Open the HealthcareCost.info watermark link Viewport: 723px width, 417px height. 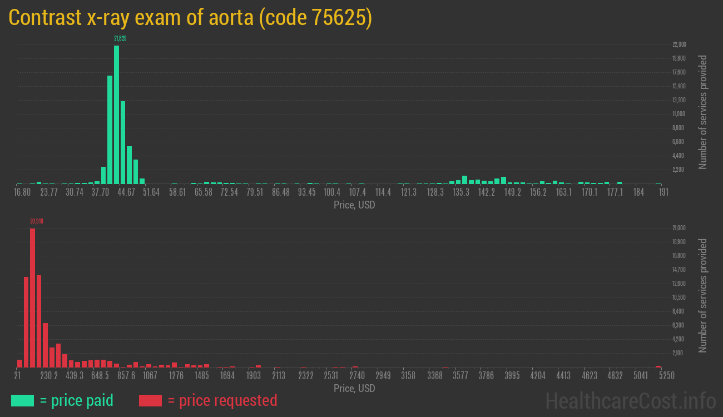(630, 400)
